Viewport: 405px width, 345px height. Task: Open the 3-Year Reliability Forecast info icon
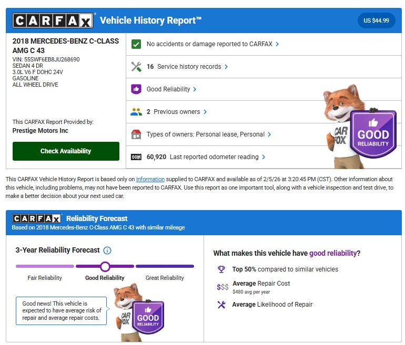click(x=107, y=250)
